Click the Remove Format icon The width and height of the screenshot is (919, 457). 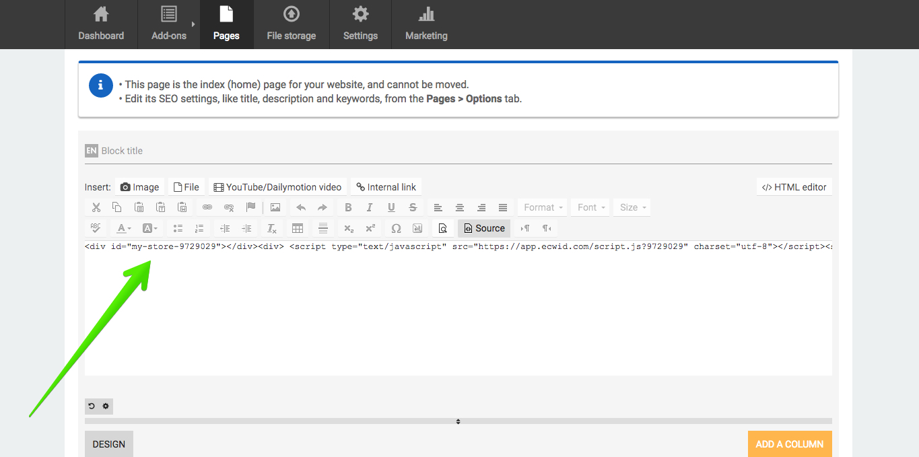point(272,228)
